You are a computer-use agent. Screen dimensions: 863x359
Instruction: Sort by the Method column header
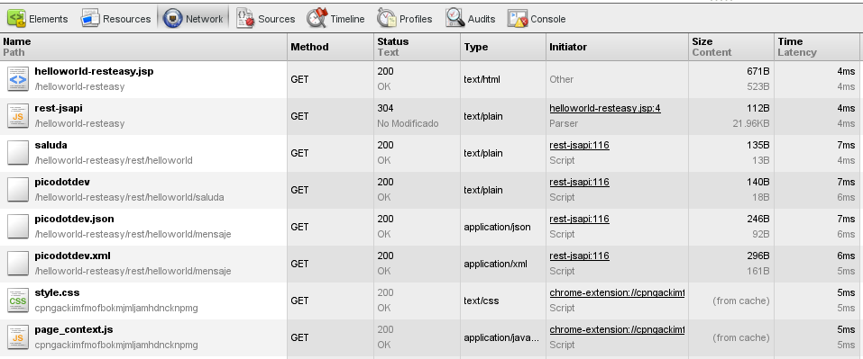coord(309,47)
